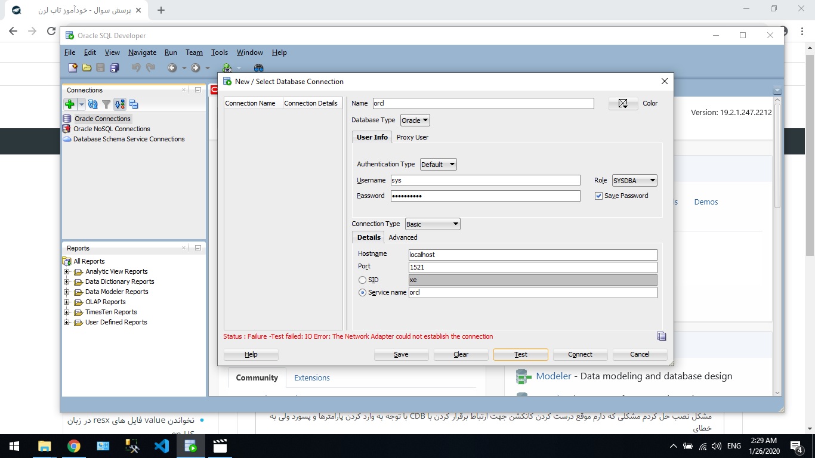
Task: Click the connection Color picker button
Action: click(x=623, y=104)
